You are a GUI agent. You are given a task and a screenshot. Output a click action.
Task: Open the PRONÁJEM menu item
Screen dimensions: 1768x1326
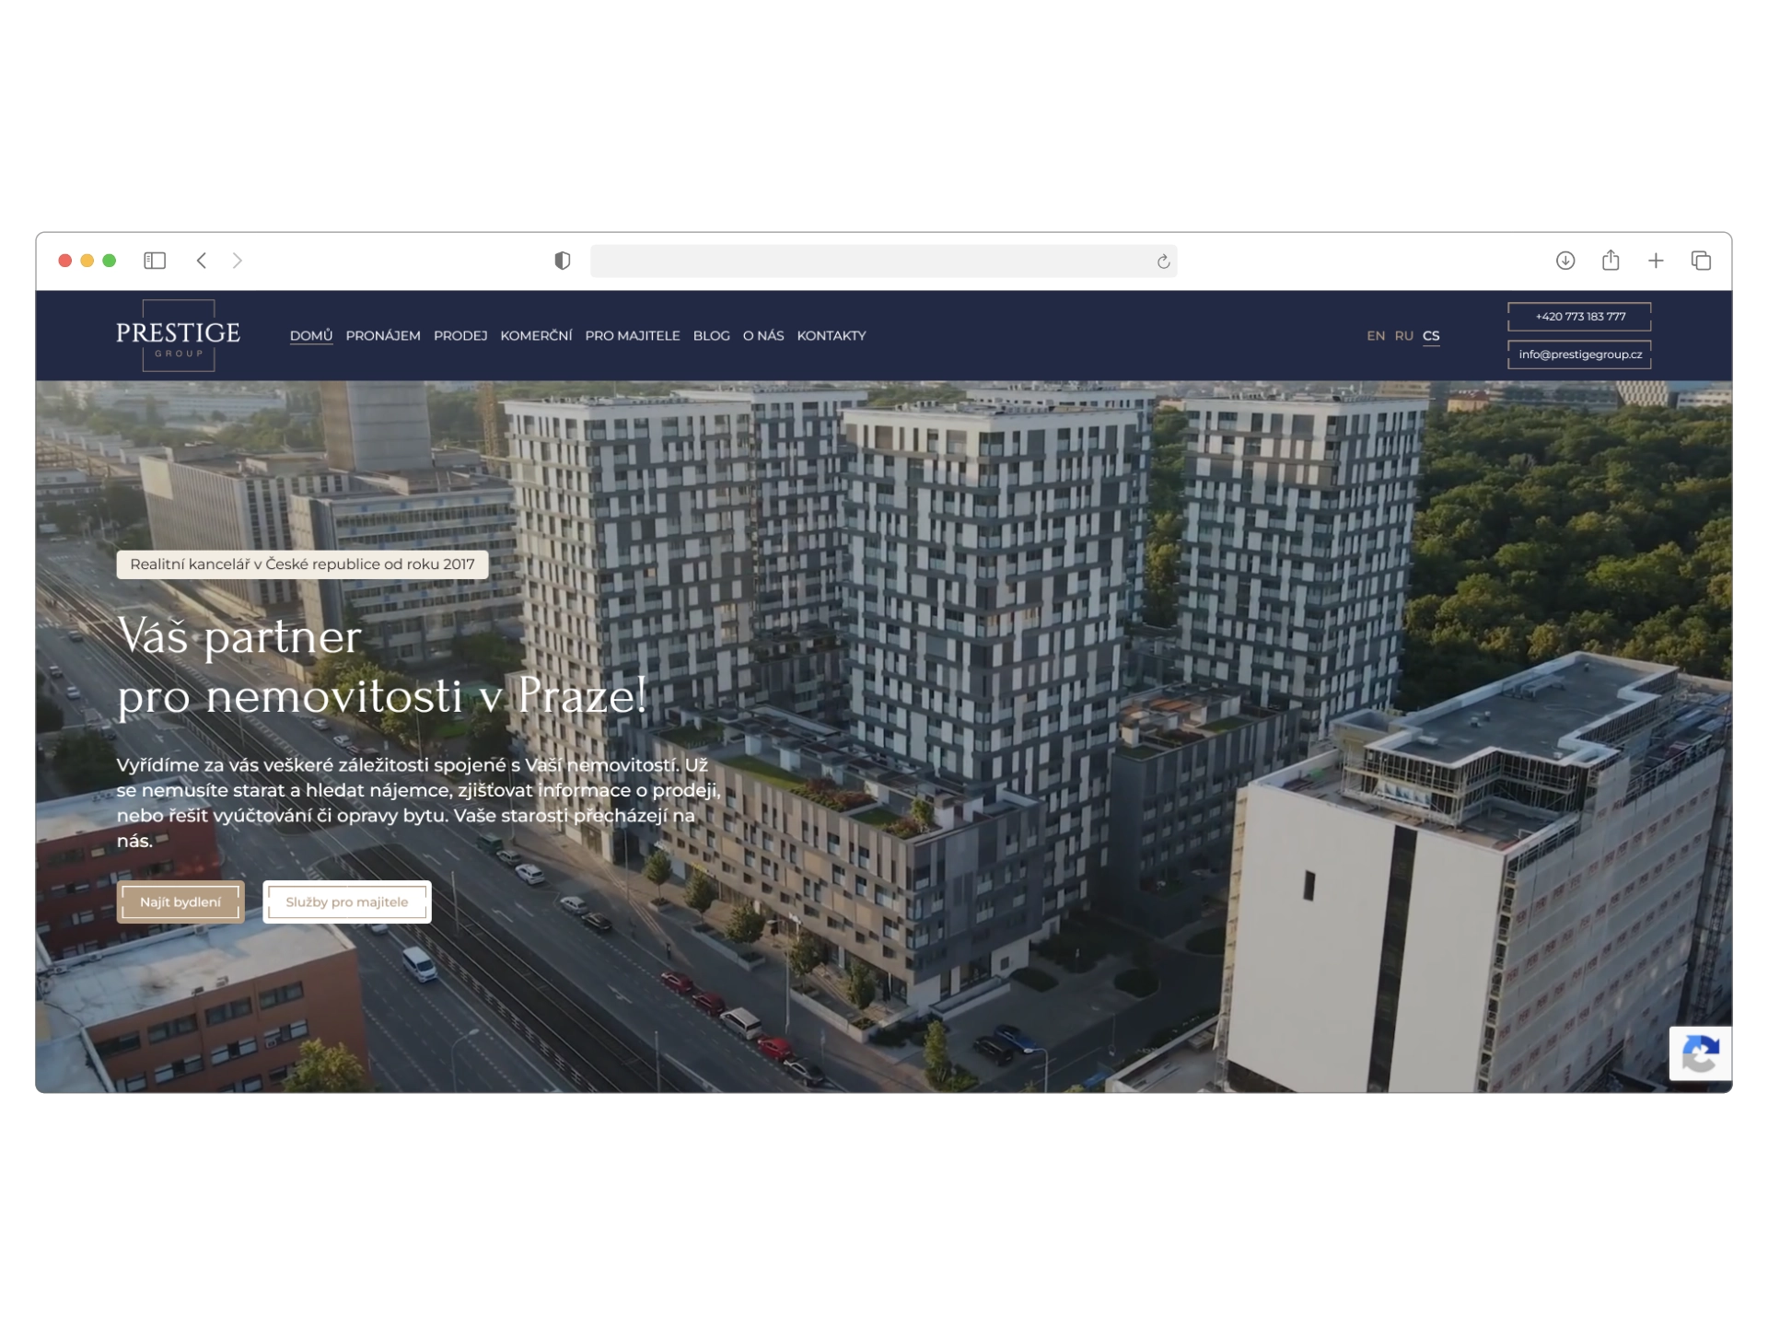383,336
